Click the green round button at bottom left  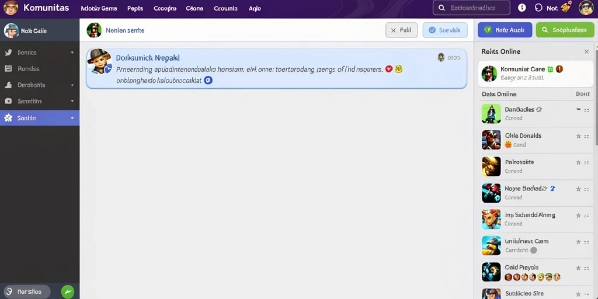pos(68,292)
